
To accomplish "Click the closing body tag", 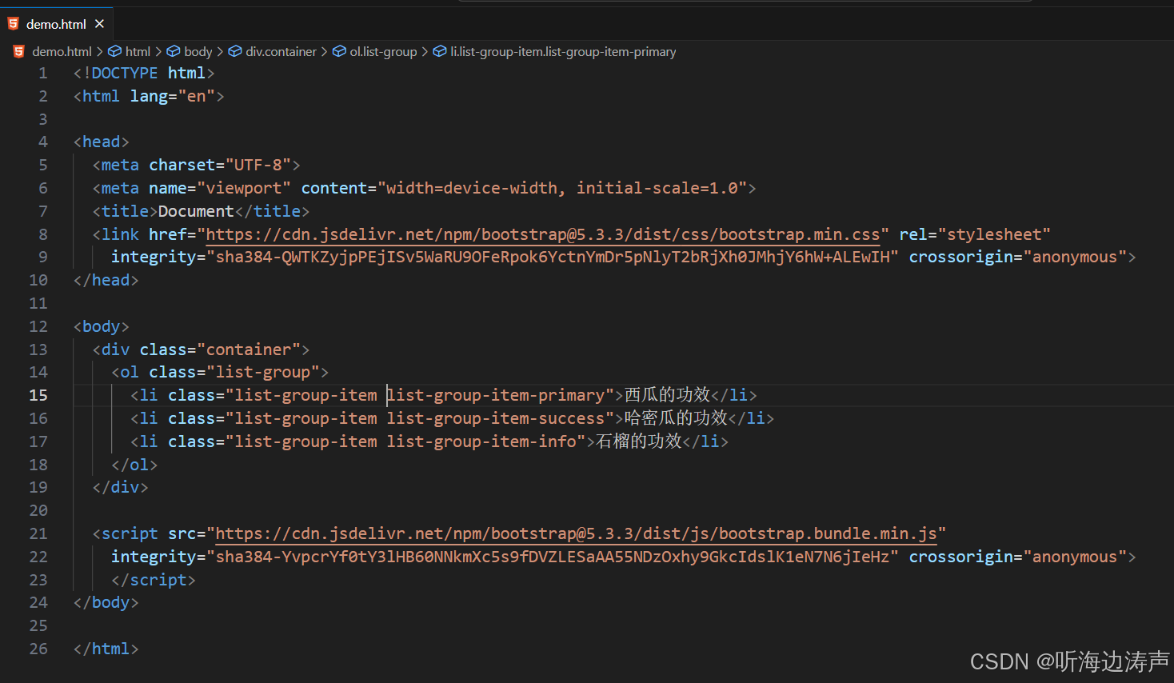I will click(106, 602).
